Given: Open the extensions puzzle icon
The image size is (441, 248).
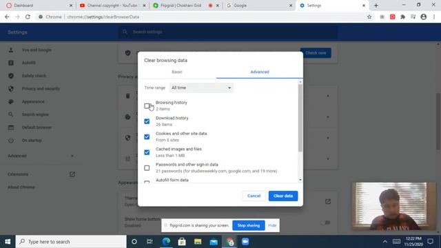Looking at the screenshot, I should coord(402,17).
